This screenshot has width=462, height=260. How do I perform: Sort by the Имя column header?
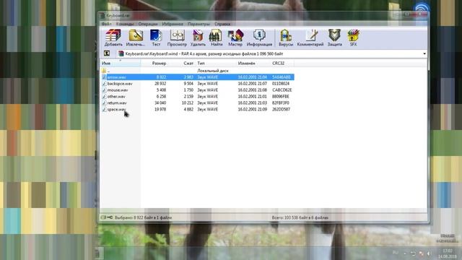[121, 64]
